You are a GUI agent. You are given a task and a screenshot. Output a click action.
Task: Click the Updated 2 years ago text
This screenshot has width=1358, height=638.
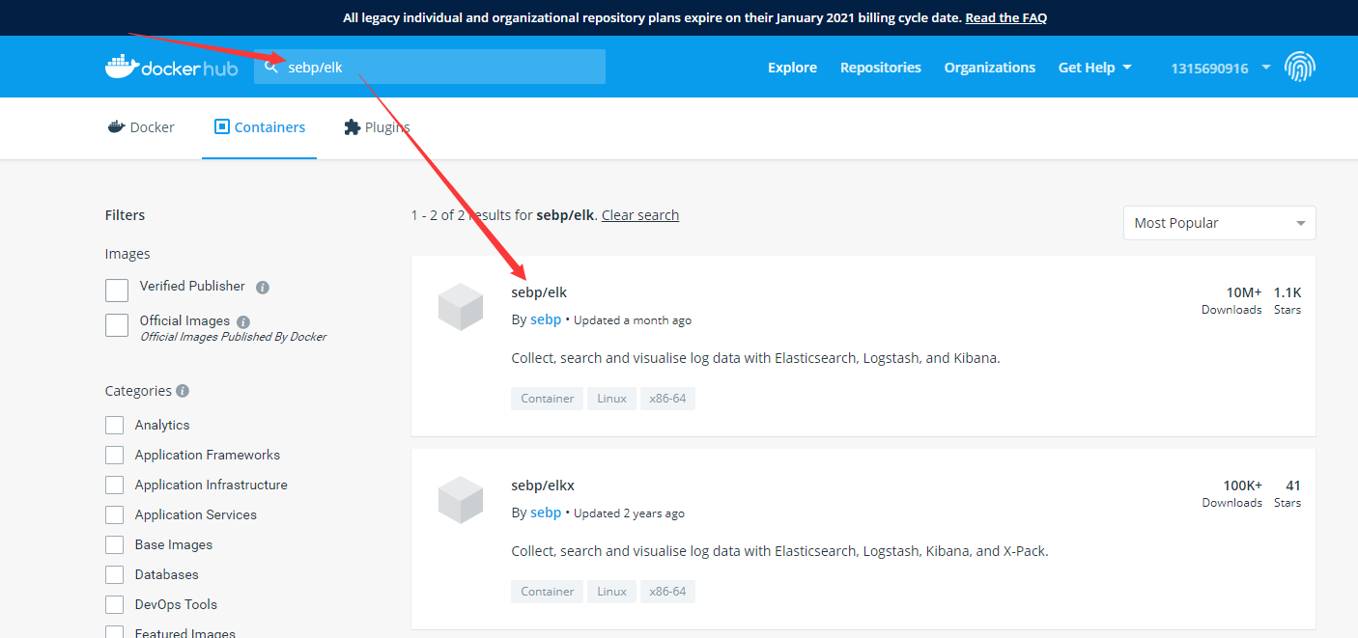629,513
